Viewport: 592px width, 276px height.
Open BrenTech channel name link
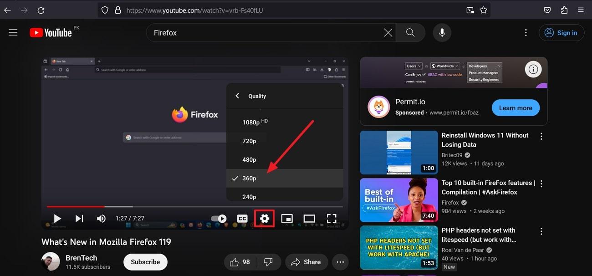point(82,258)
